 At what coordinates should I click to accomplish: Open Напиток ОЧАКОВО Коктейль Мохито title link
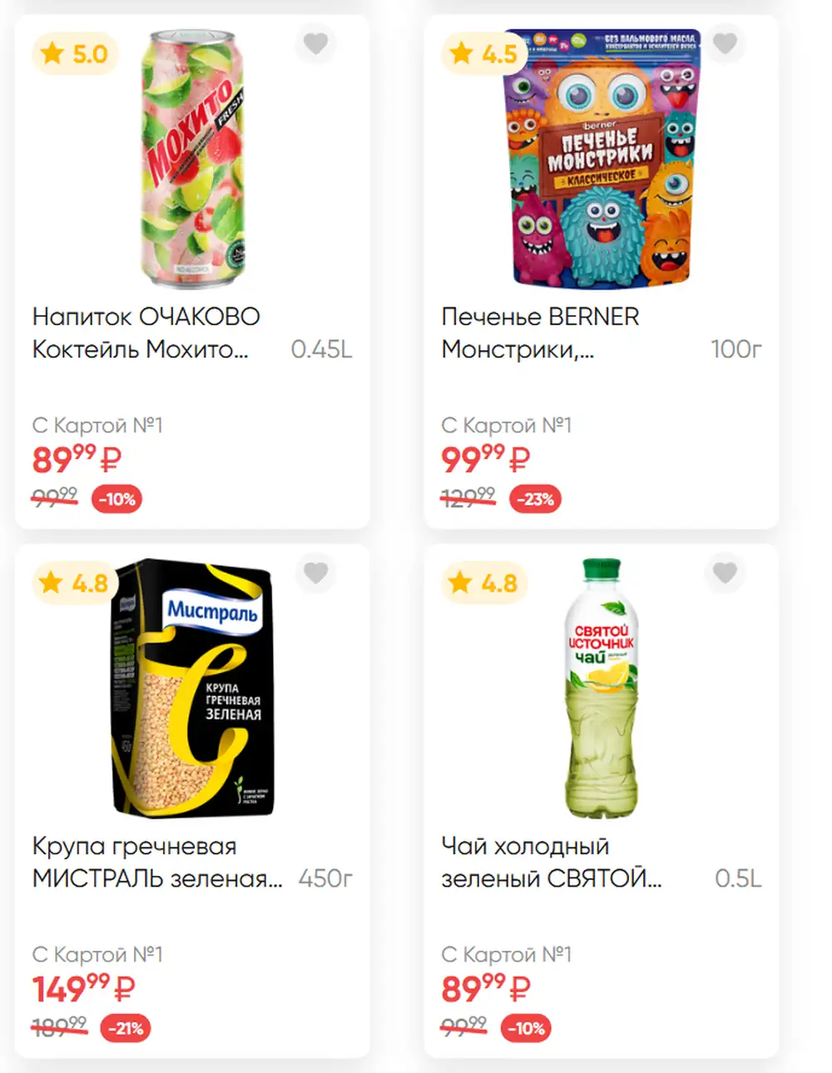point(146,333)
